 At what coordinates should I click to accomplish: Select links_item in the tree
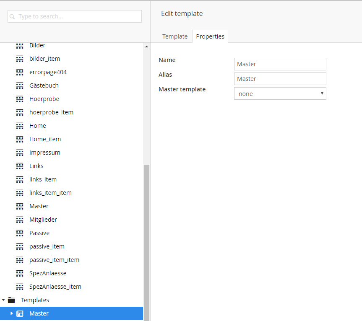43,179
